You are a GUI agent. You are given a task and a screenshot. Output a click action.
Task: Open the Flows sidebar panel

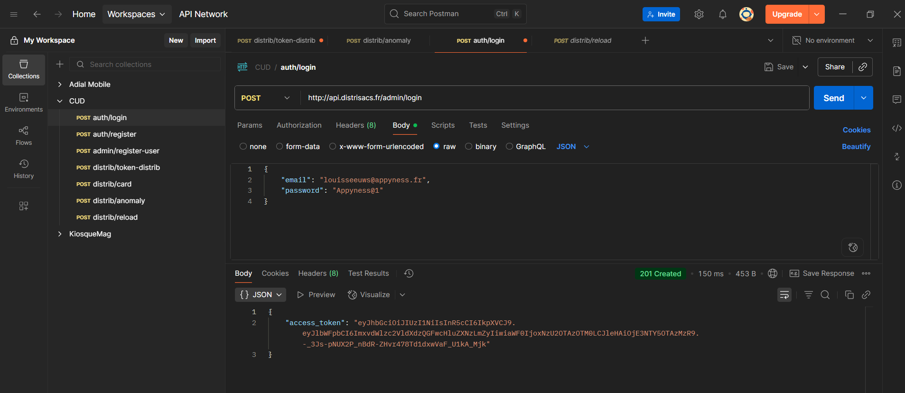click(x=24, y=135)
